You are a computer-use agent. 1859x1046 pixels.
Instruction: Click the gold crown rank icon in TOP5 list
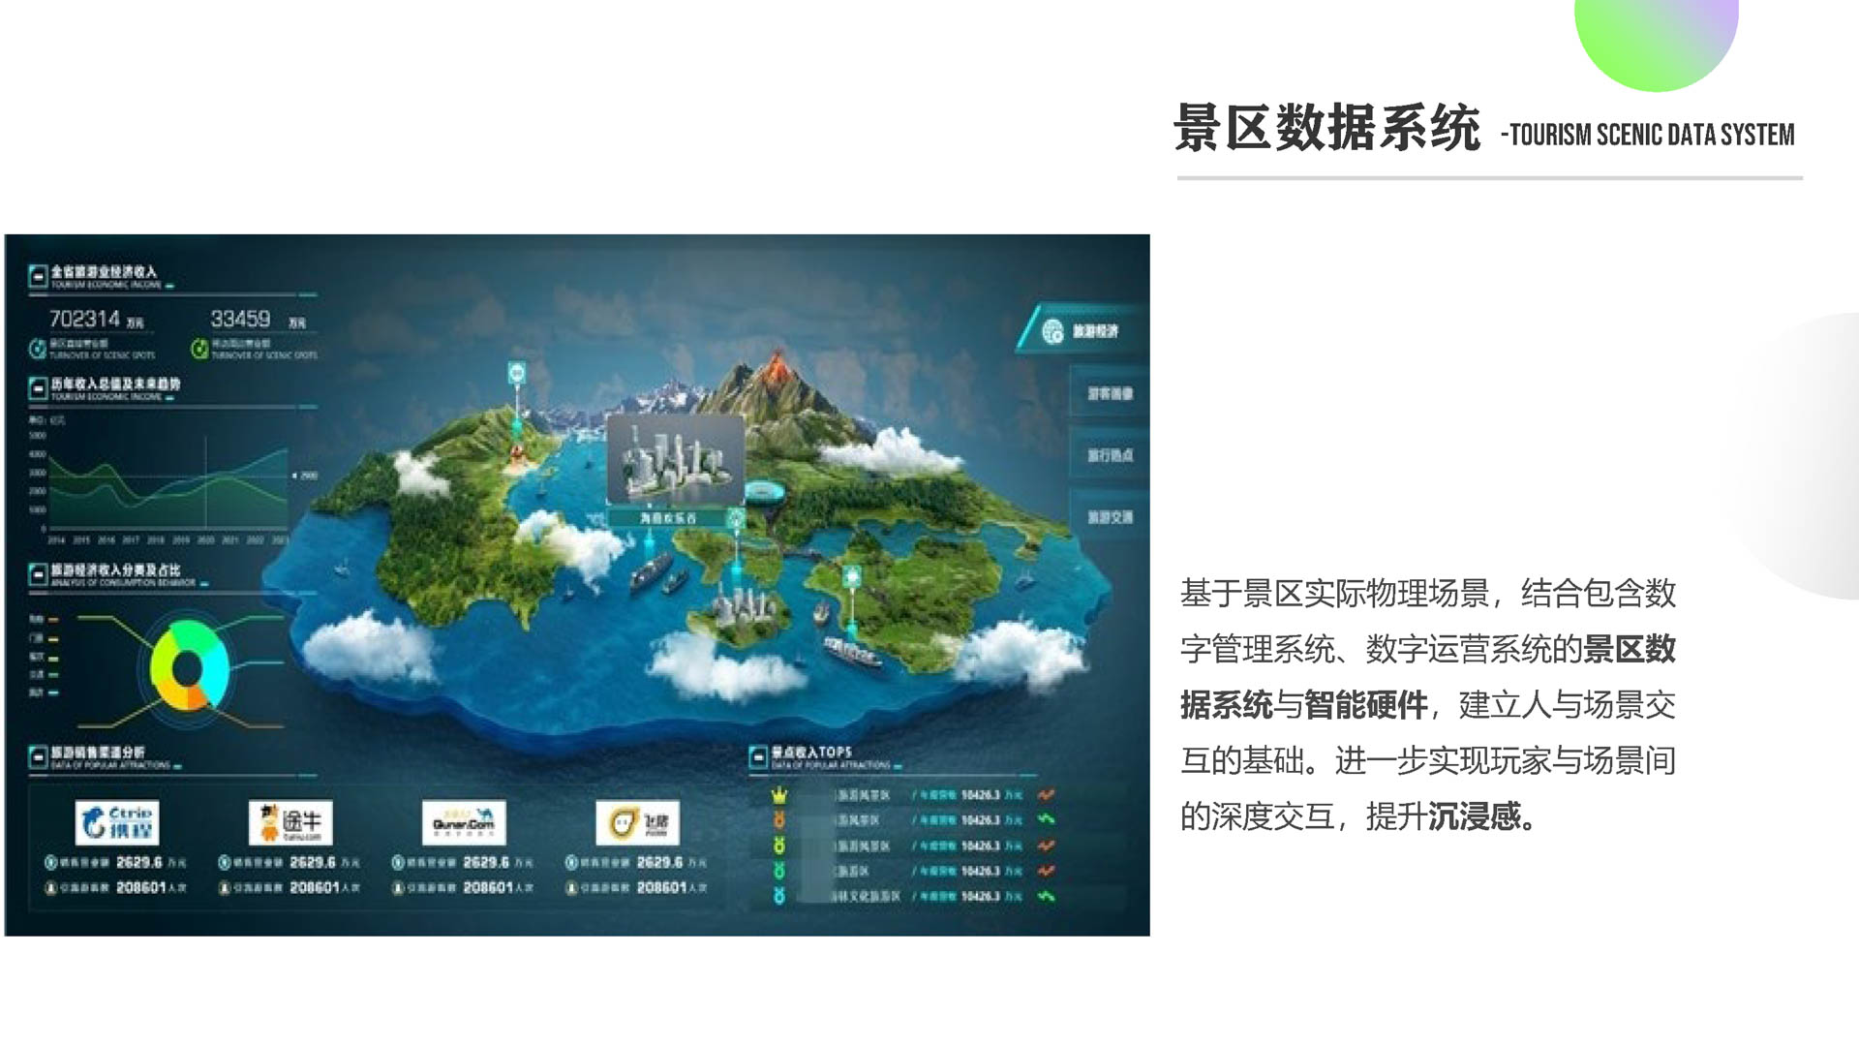(x=779, y=796)
